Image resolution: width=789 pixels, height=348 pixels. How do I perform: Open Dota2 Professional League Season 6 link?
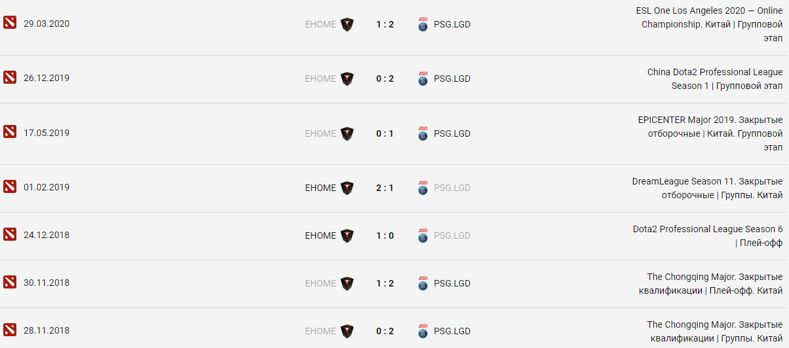pos(708,235)
